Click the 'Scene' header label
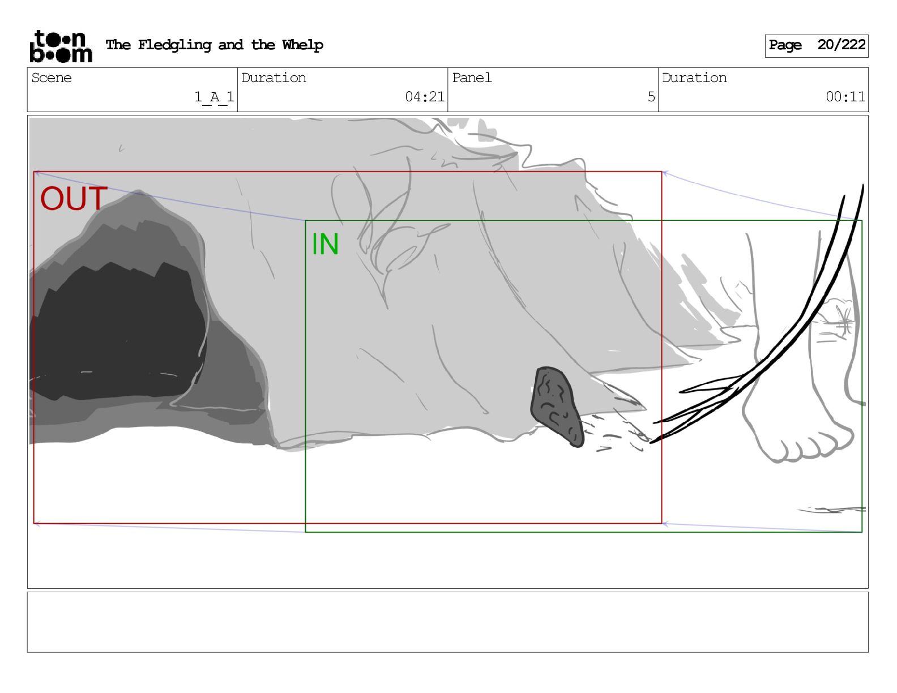Image resolution: width=897 pixels, height=693 pixels. pyautogui.click(x=52, y=78)
